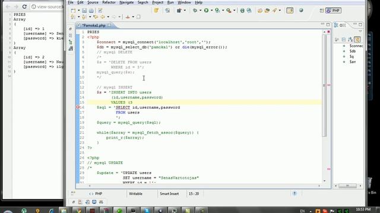This screenshot has width=380, height=213.
Task: Open the File menu
Action: click(x=71, y=2)
